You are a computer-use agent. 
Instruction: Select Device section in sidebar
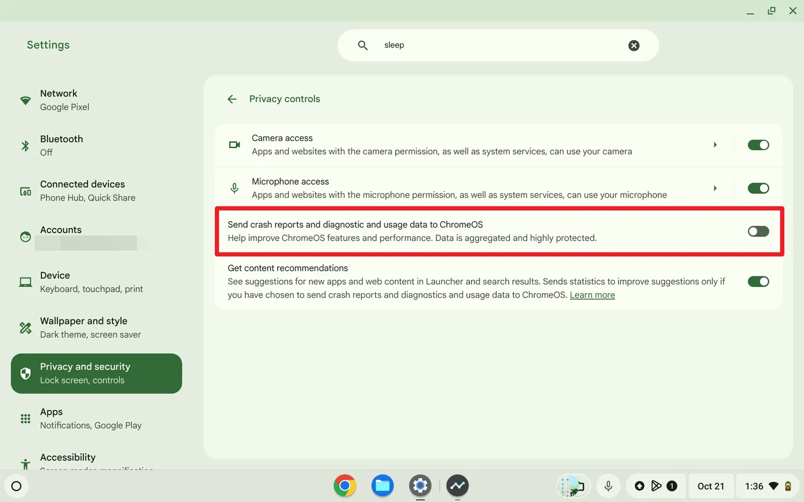point(96,282)
